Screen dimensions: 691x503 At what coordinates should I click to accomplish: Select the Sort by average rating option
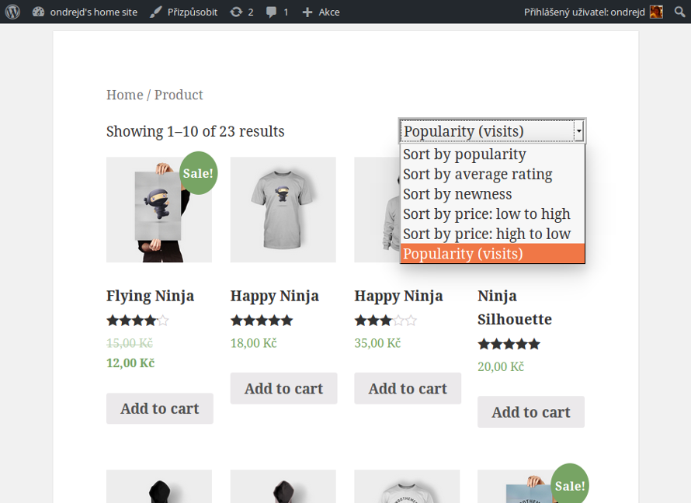[x=492, y=175]
